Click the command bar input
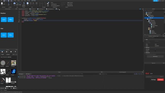Screen dimensions: 165x93 82,90
